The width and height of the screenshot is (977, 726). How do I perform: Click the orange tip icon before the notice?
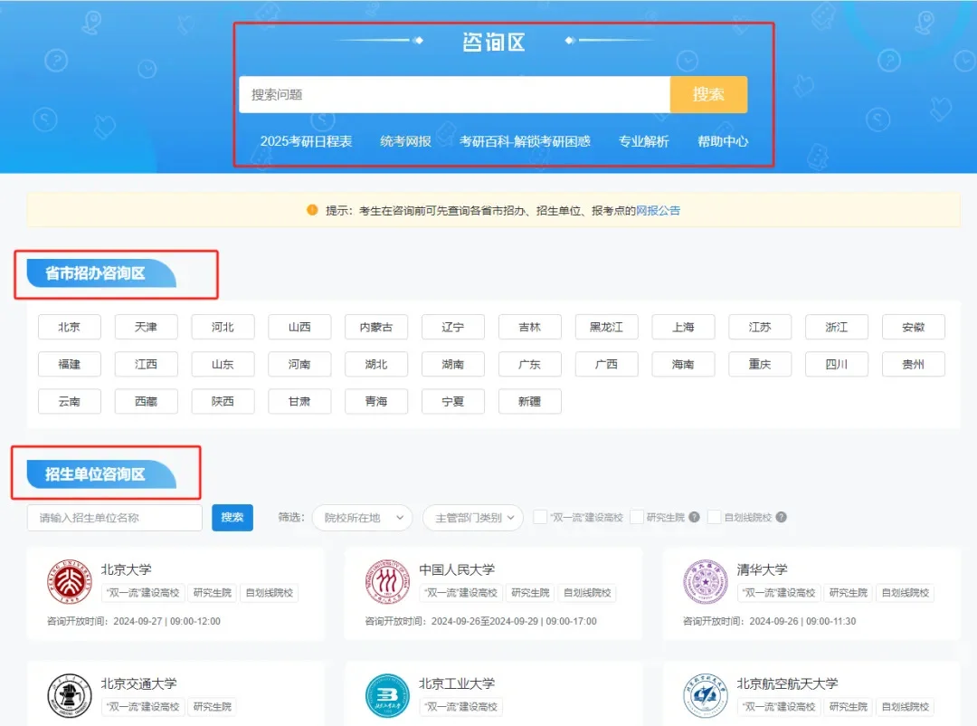coord(310,209)
